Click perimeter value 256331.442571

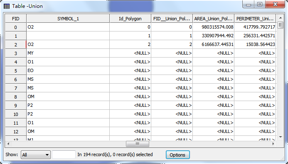point(255,36)
